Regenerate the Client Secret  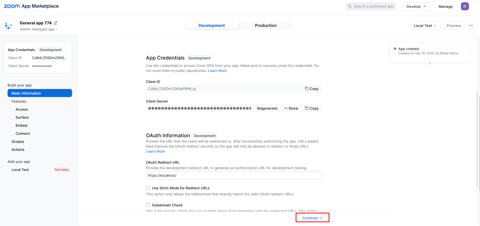point(267,108)
